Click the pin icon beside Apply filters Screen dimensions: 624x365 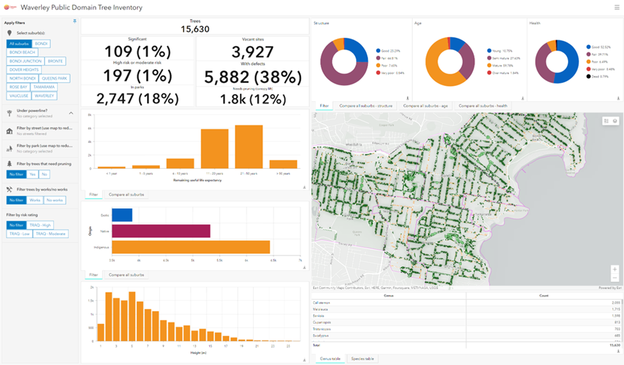(x=75, y=22)
